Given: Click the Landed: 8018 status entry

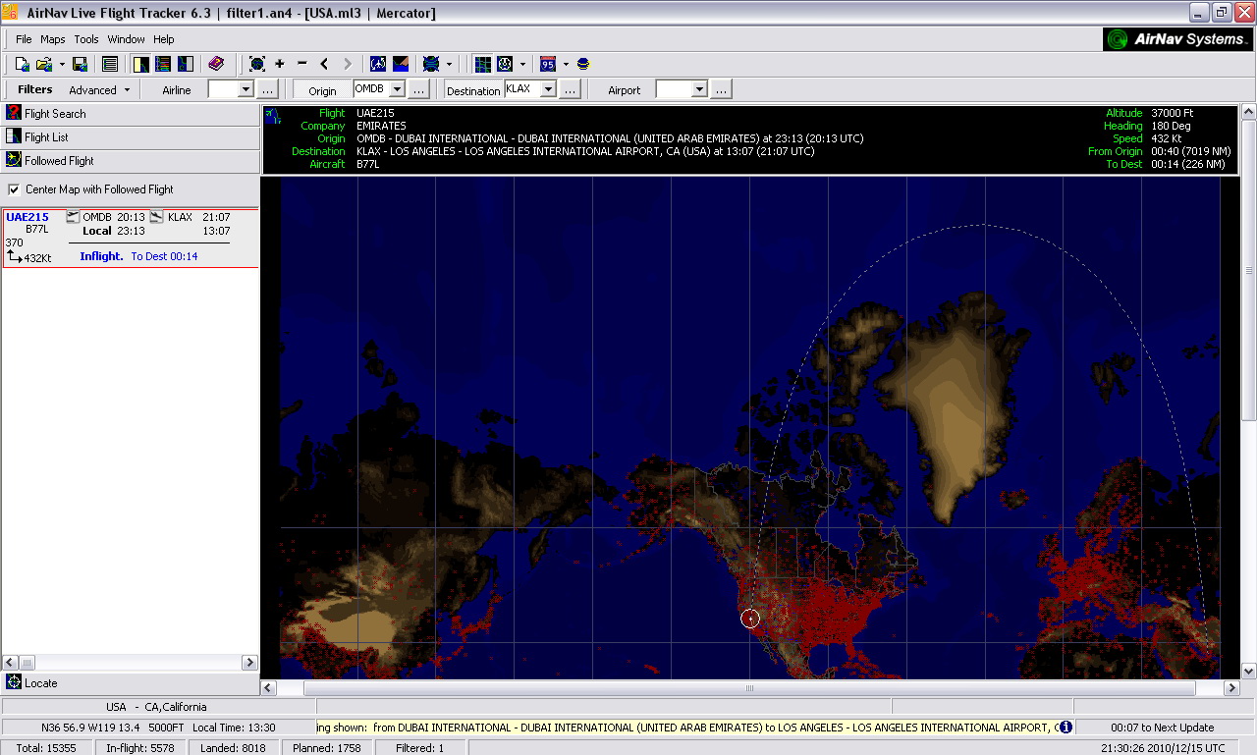Looking at the screenshot, I should (233, 747).
